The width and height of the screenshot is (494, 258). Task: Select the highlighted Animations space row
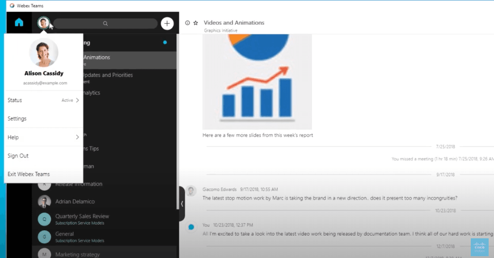130,60
